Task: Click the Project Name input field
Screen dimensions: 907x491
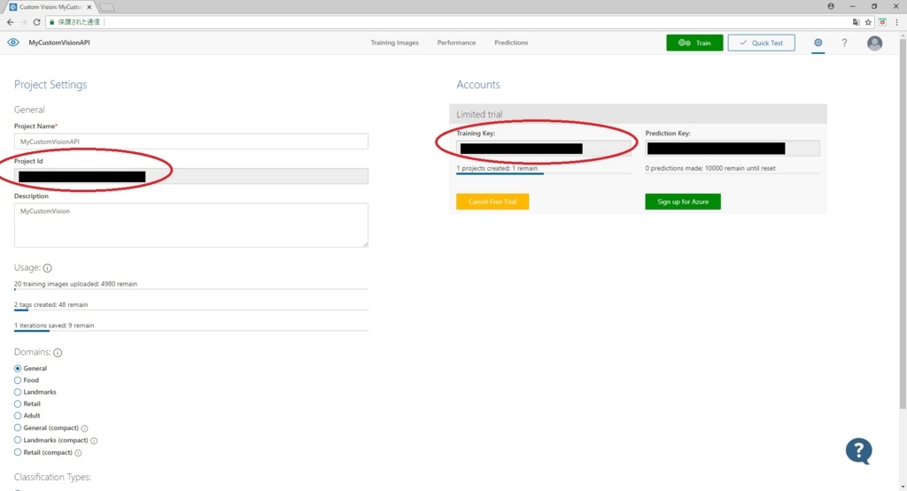Action: (x=191, y=142)
